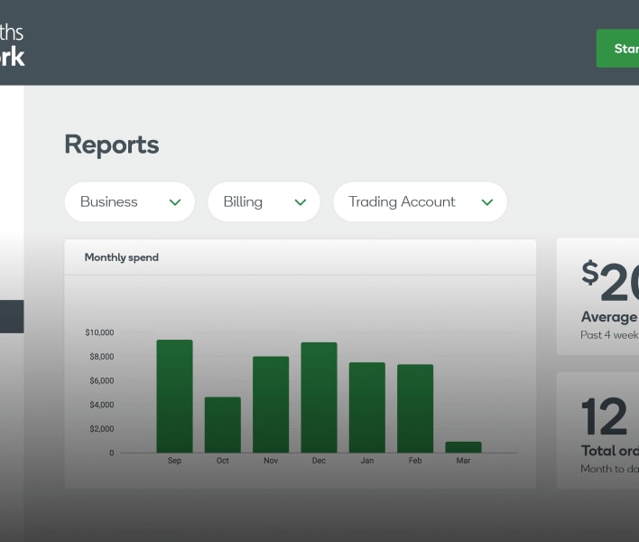The height and width of the screenshot is (542, 639).
Task: Open the Business filter dropdown
Action: tap(129, 202)
